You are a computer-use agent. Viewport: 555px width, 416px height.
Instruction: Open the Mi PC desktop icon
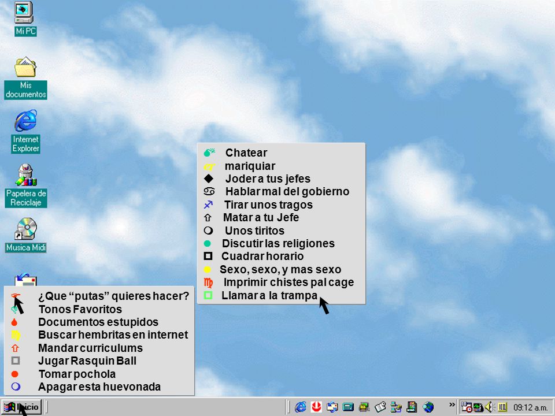click(x=25, y=18)
